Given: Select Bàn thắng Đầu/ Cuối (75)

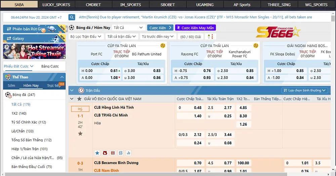Looking at the screenshot, I should tap(32, 167).
